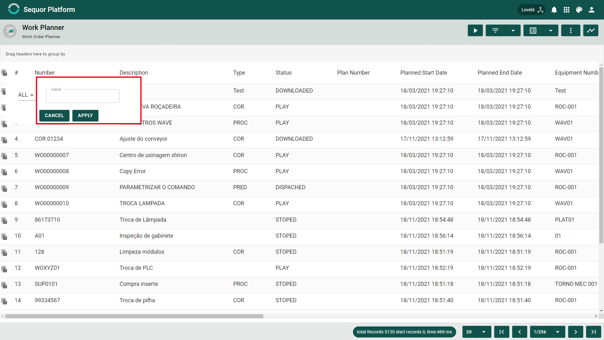The width and height of the screenshot is (604, 340).
Task: Open the notifications bell
Action: [x=554, y=10]
